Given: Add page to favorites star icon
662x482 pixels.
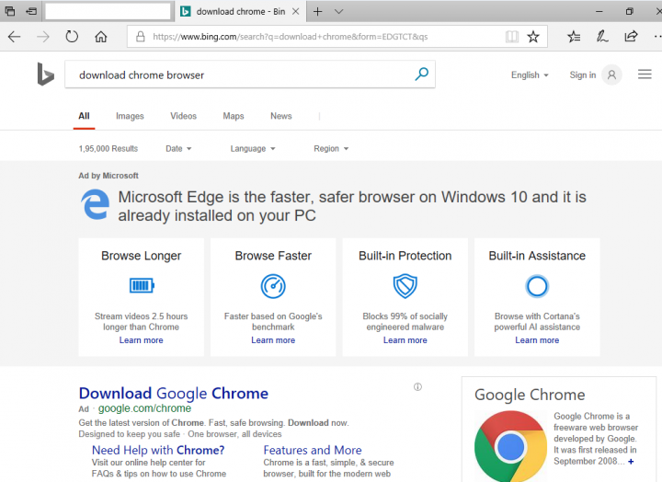Looking at the screenshot, I should [533, 37].
